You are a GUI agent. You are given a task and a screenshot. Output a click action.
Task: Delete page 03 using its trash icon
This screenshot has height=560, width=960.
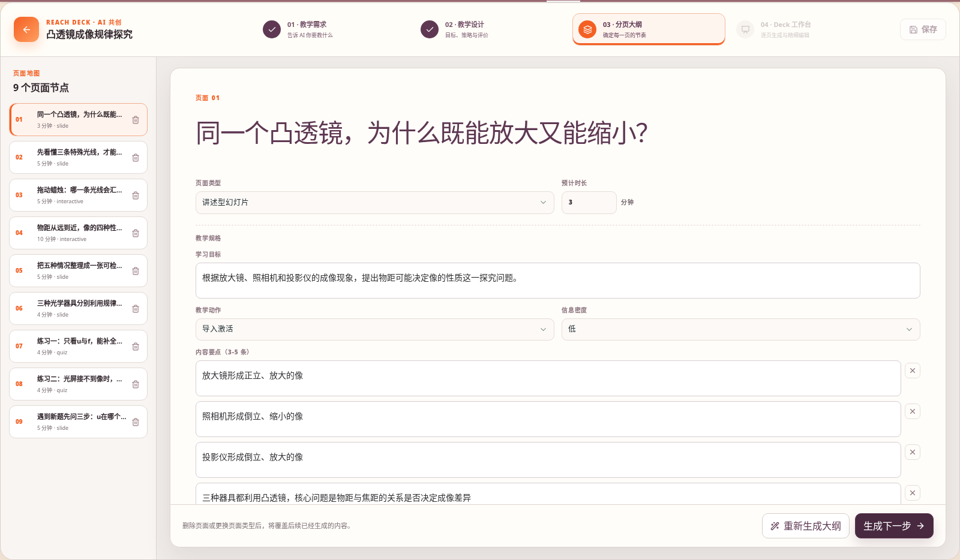(x=136, y=195)
